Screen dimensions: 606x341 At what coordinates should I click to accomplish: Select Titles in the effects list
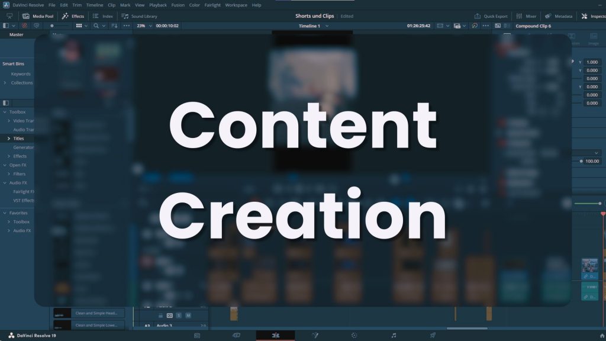click(18, 139)
